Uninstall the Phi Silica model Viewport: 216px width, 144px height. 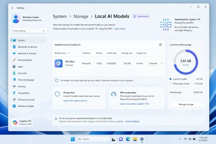[153, 63]
